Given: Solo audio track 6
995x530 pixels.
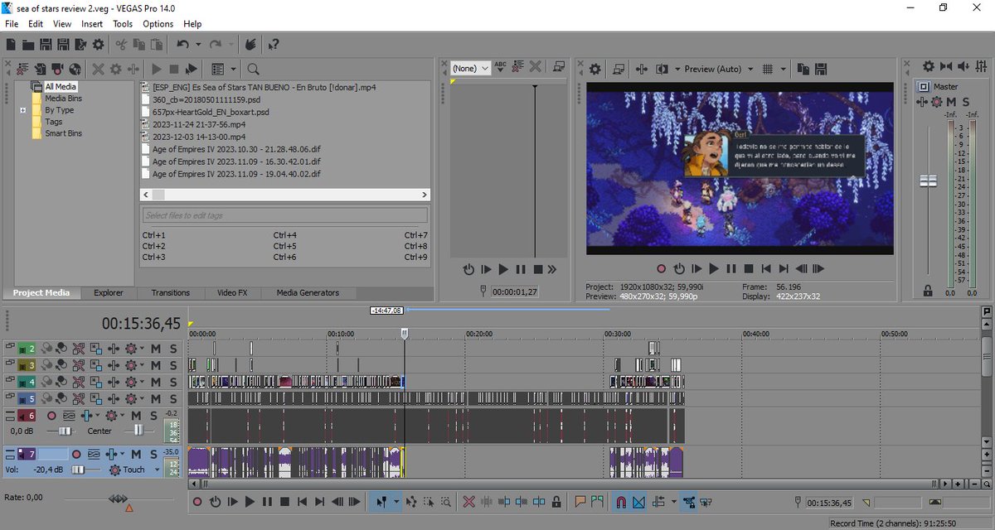Looking at the screenshot, I should click(153, 416).
